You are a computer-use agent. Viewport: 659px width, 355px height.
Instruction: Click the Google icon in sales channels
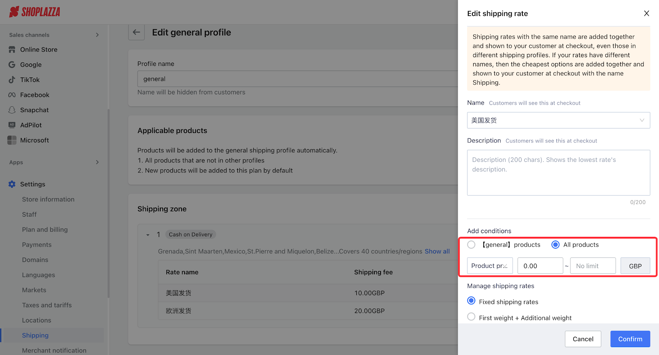click(x=12, y=65)
